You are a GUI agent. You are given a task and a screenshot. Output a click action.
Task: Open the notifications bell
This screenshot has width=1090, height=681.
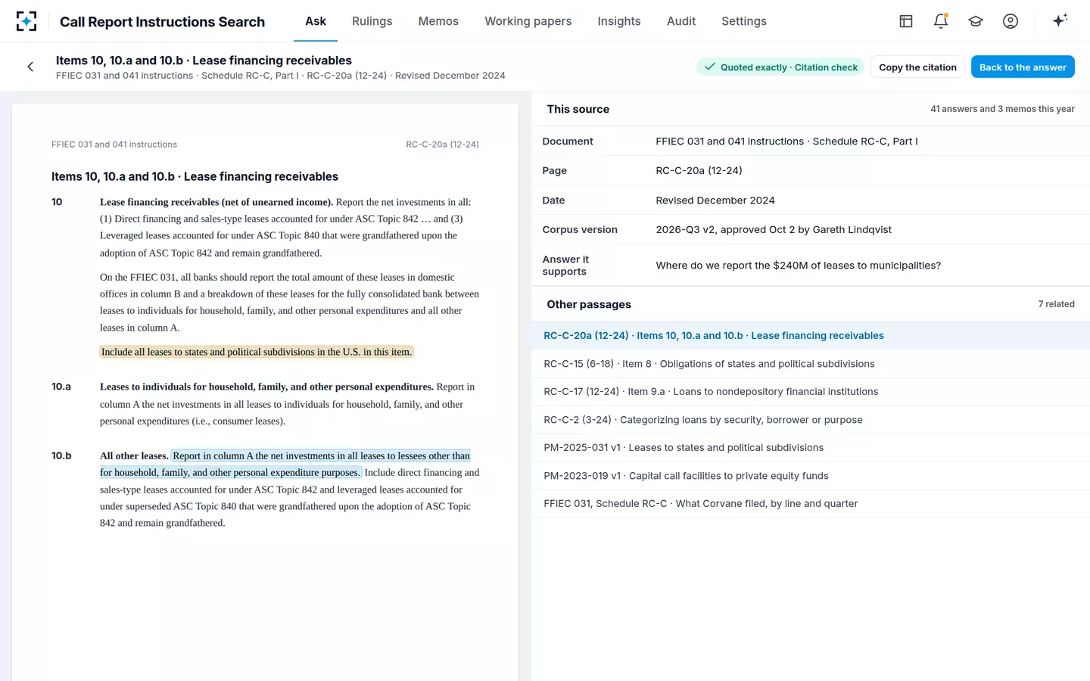(941, 21)
